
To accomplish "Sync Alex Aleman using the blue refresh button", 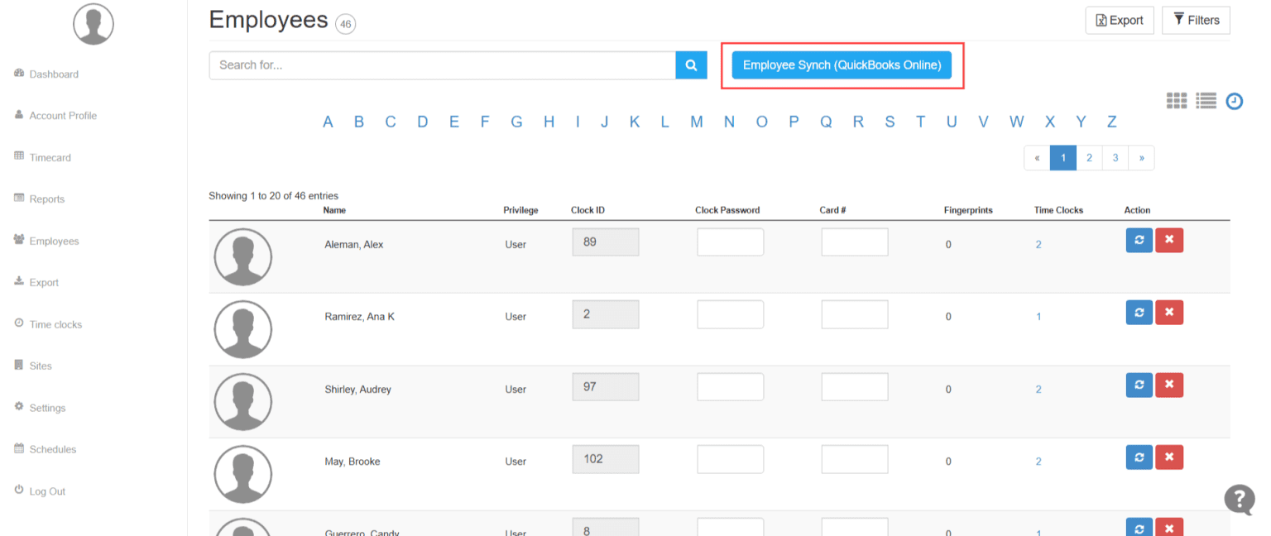I will point(1139,240).
